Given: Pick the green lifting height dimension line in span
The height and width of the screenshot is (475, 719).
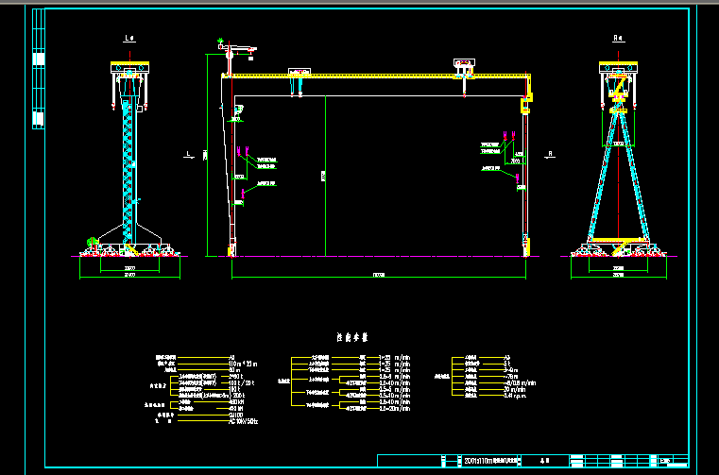Looking at the screenshot, I should [x=325, y=176].
